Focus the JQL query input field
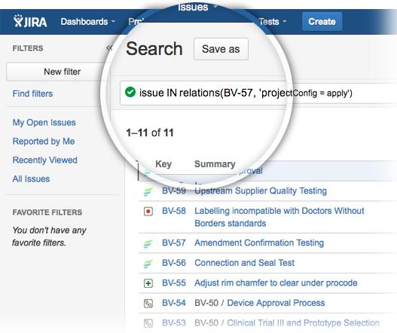The height and width of the screenshot is (333, 397). (x=258, y=93)
